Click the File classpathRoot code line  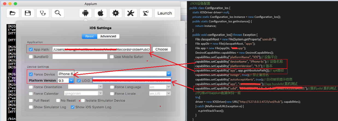point(236,39)
